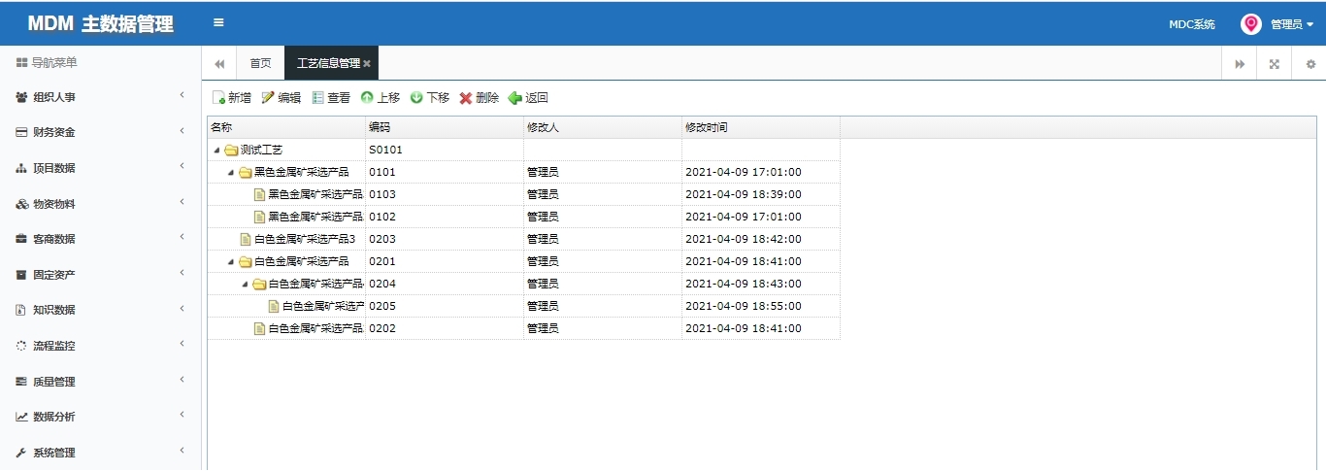Click the MDM 主数据管理 logo title

tap(101, 24)
